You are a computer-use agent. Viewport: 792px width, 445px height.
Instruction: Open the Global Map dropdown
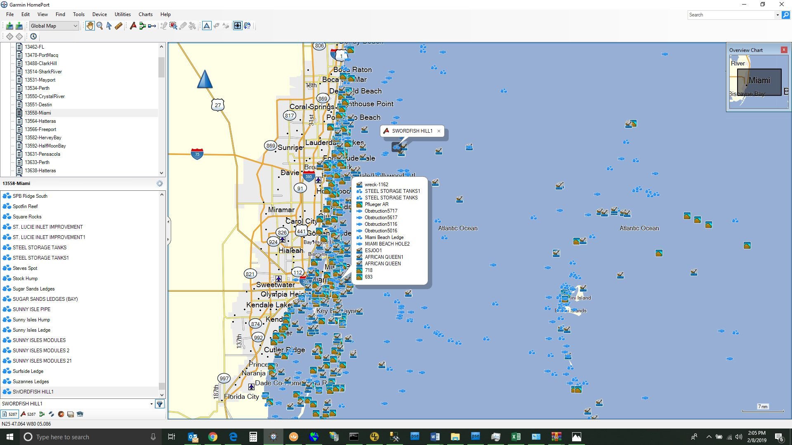54,26
